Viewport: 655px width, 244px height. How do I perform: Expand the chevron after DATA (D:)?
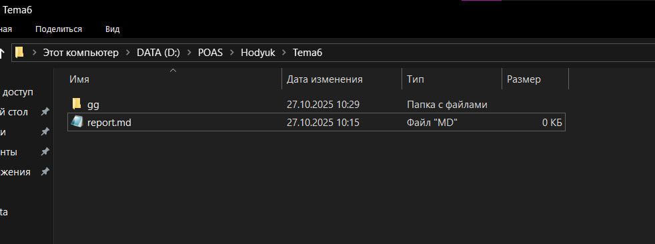click(x=189, y=53)
